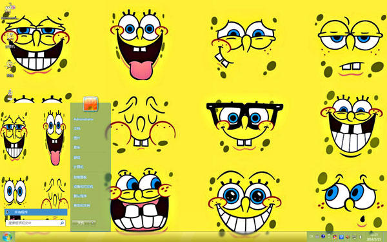Open the 计算机 desktop icon
Image resolution: width=387 pixels, height=242 pixels.
tap(10, 39)
